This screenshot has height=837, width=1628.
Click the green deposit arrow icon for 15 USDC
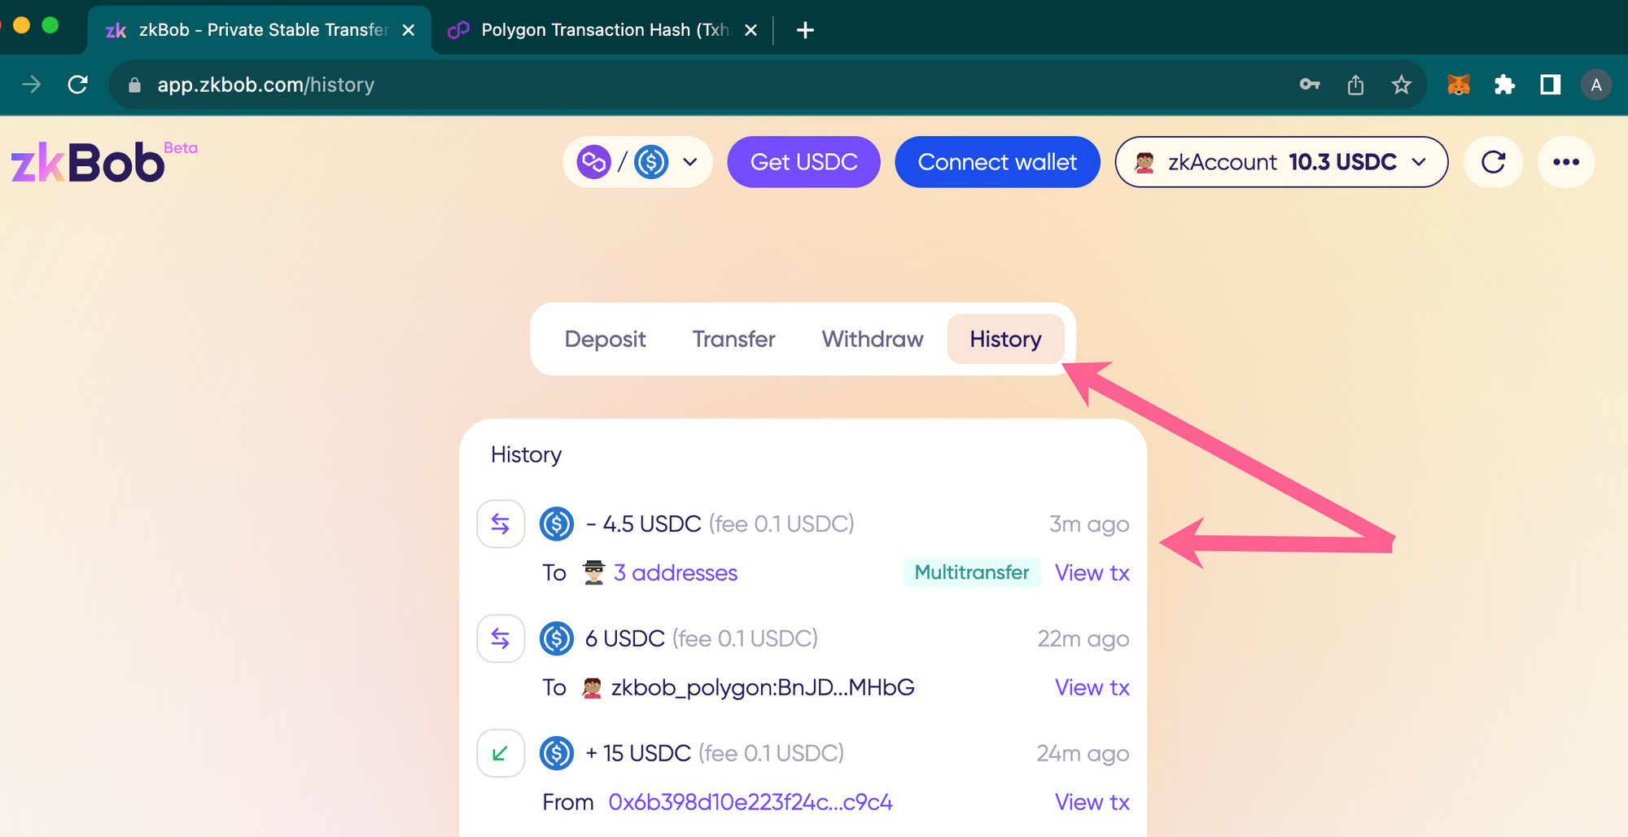pos(501,753)
